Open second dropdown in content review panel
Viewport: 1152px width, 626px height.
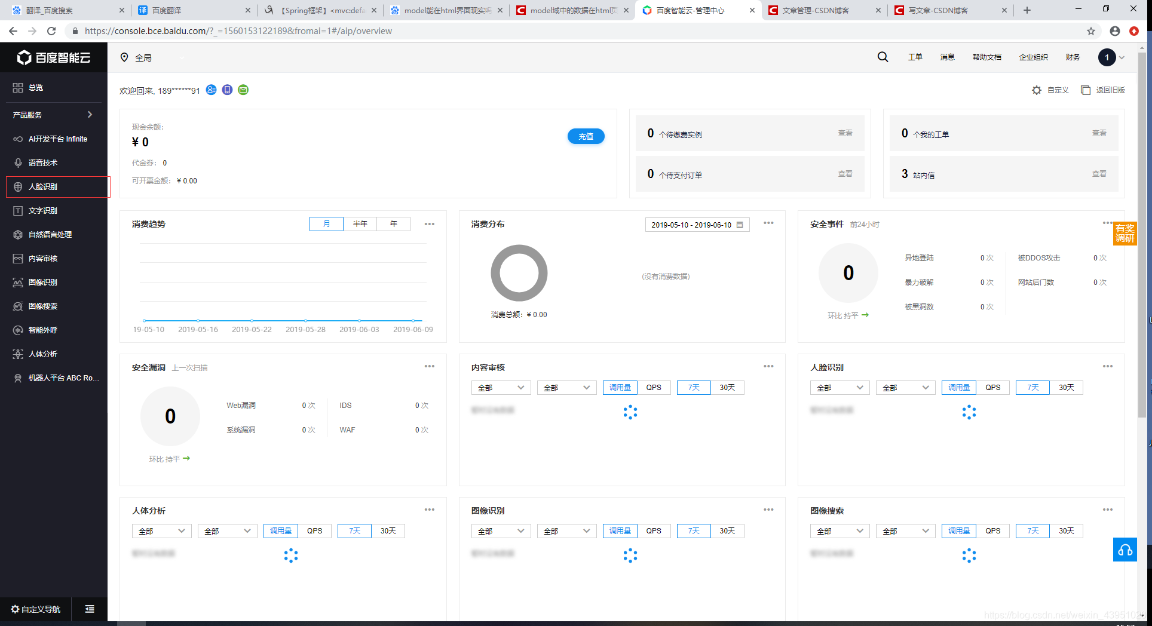(566, 387)
